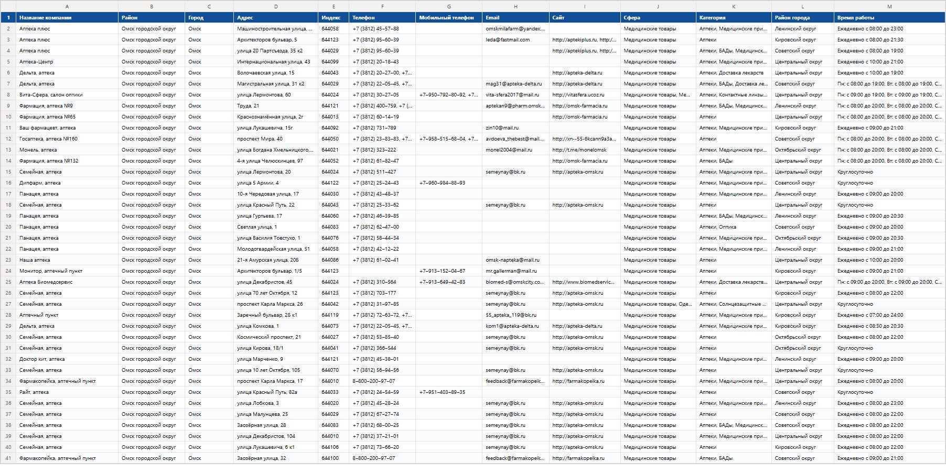Click the 'Сфера' header cell
The width and height of the screenshot is (946, 473).
point(658,17)
